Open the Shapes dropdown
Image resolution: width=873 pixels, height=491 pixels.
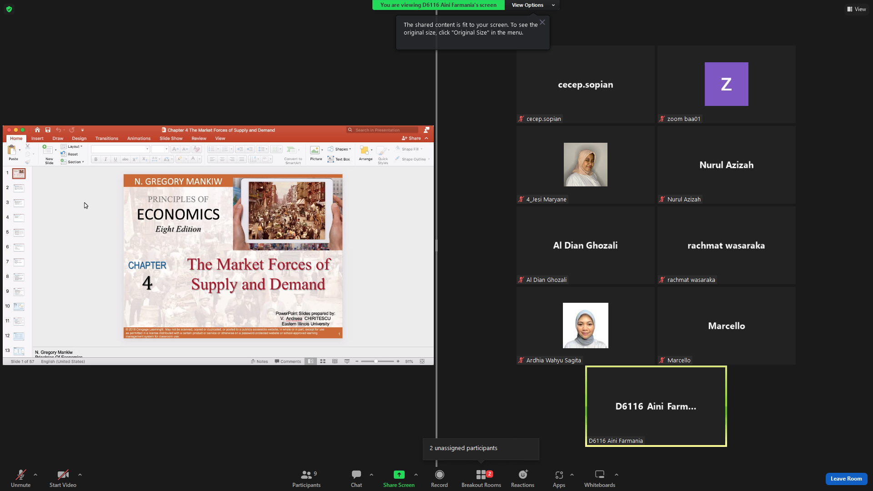coord(339,149)
